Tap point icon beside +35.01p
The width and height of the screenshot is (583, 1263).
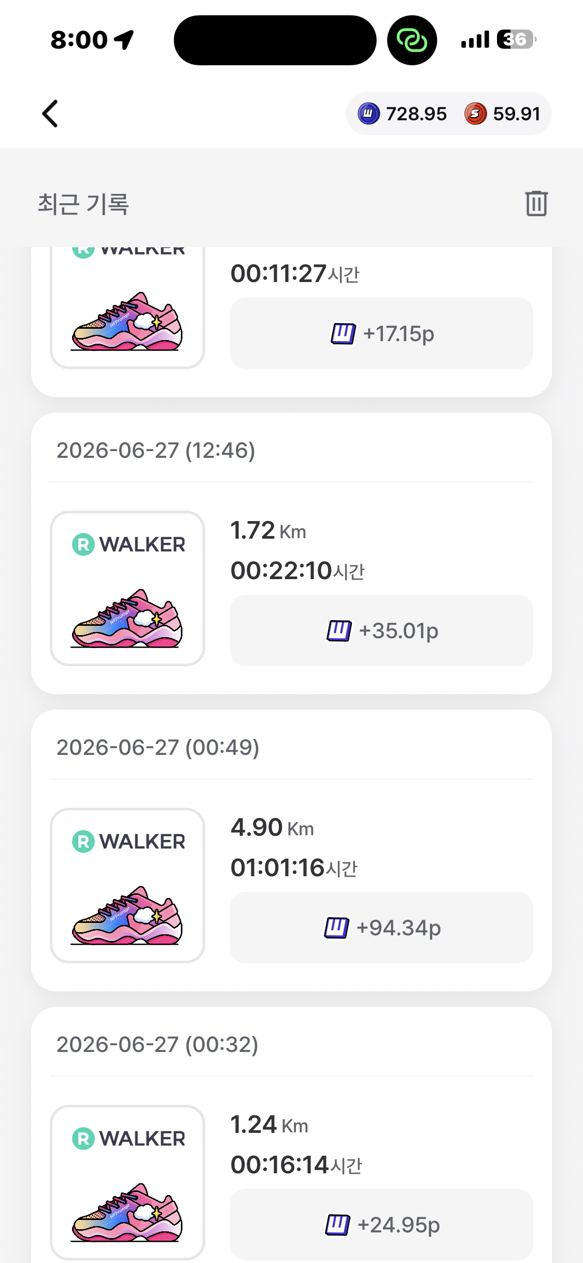click(339, 631)
